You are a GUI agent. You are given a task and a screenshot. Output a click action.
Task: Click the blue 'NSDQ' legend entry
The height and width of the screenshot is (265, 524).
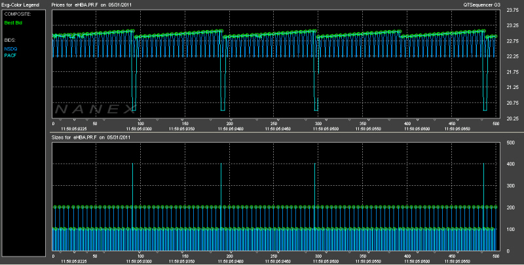tap(10, 48)
